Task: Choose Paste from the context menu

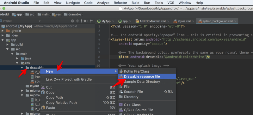Action: (x=79, y=108)
